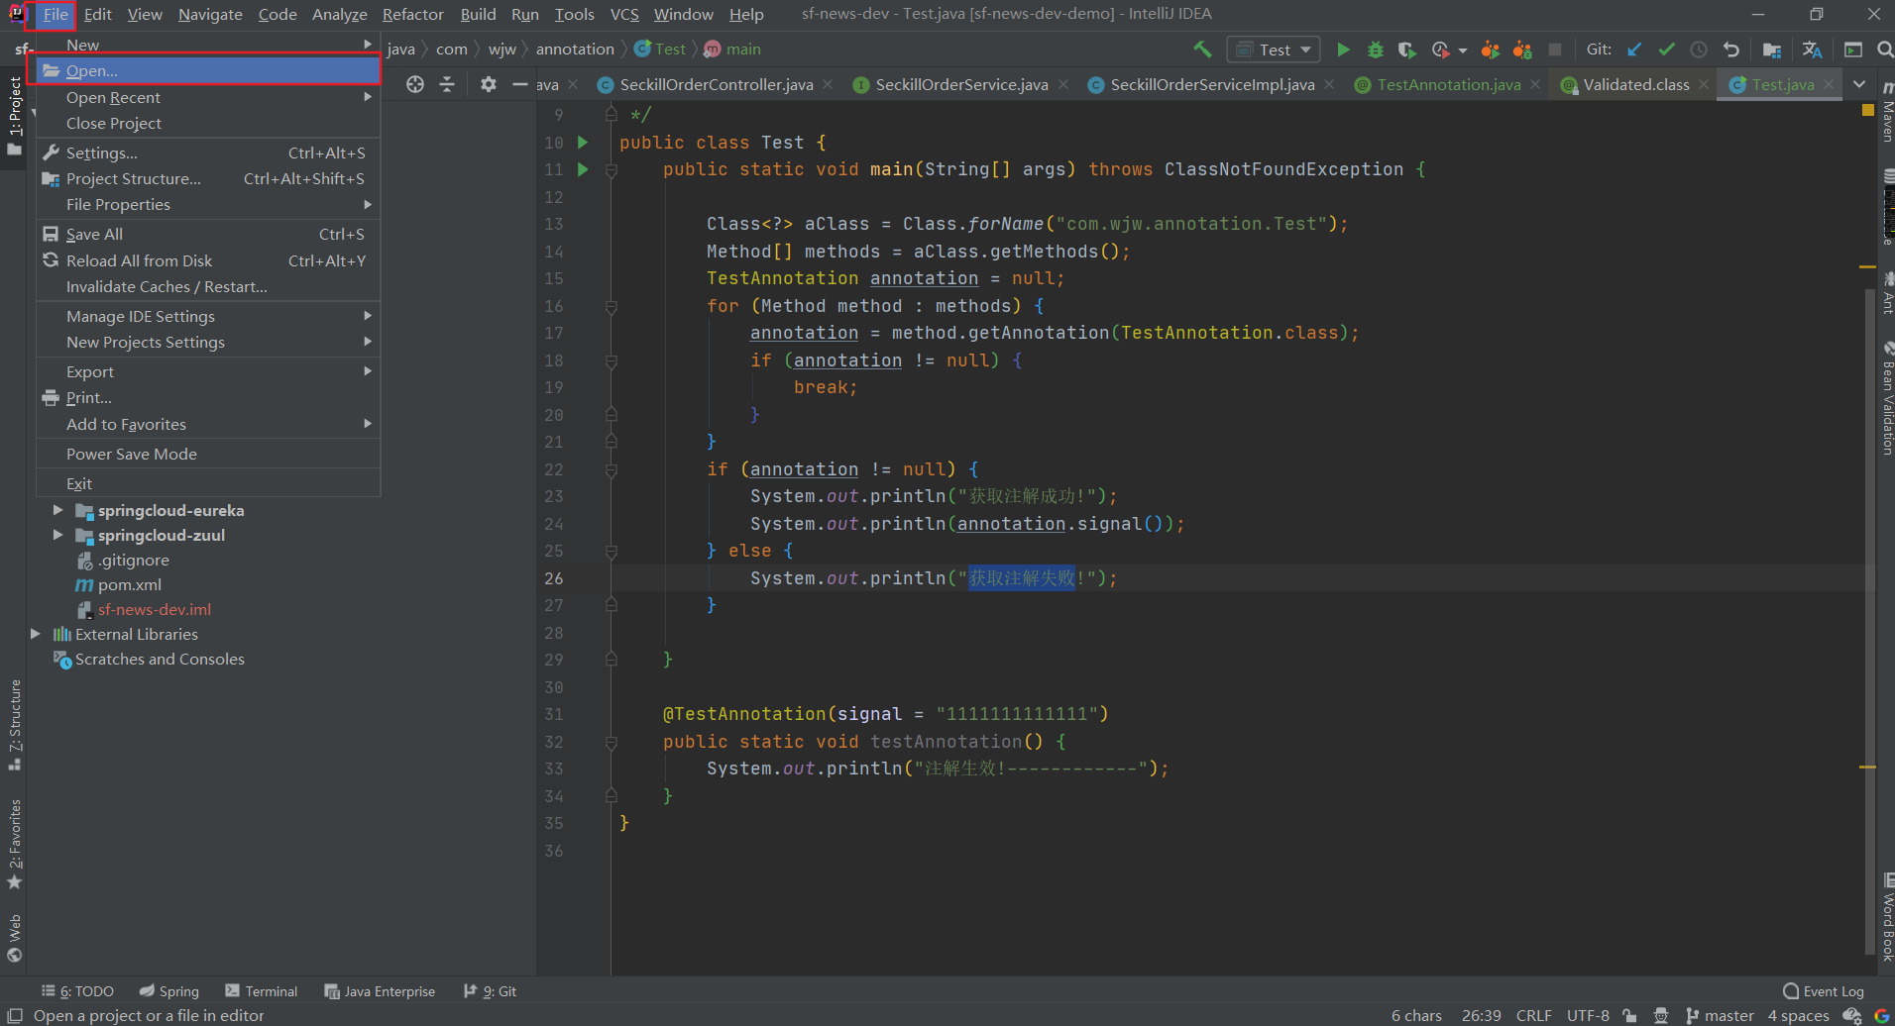Open Search Everywhere magnifier icon
This screenshot has height=1026, width=1895.
(x=1882, y=49)
